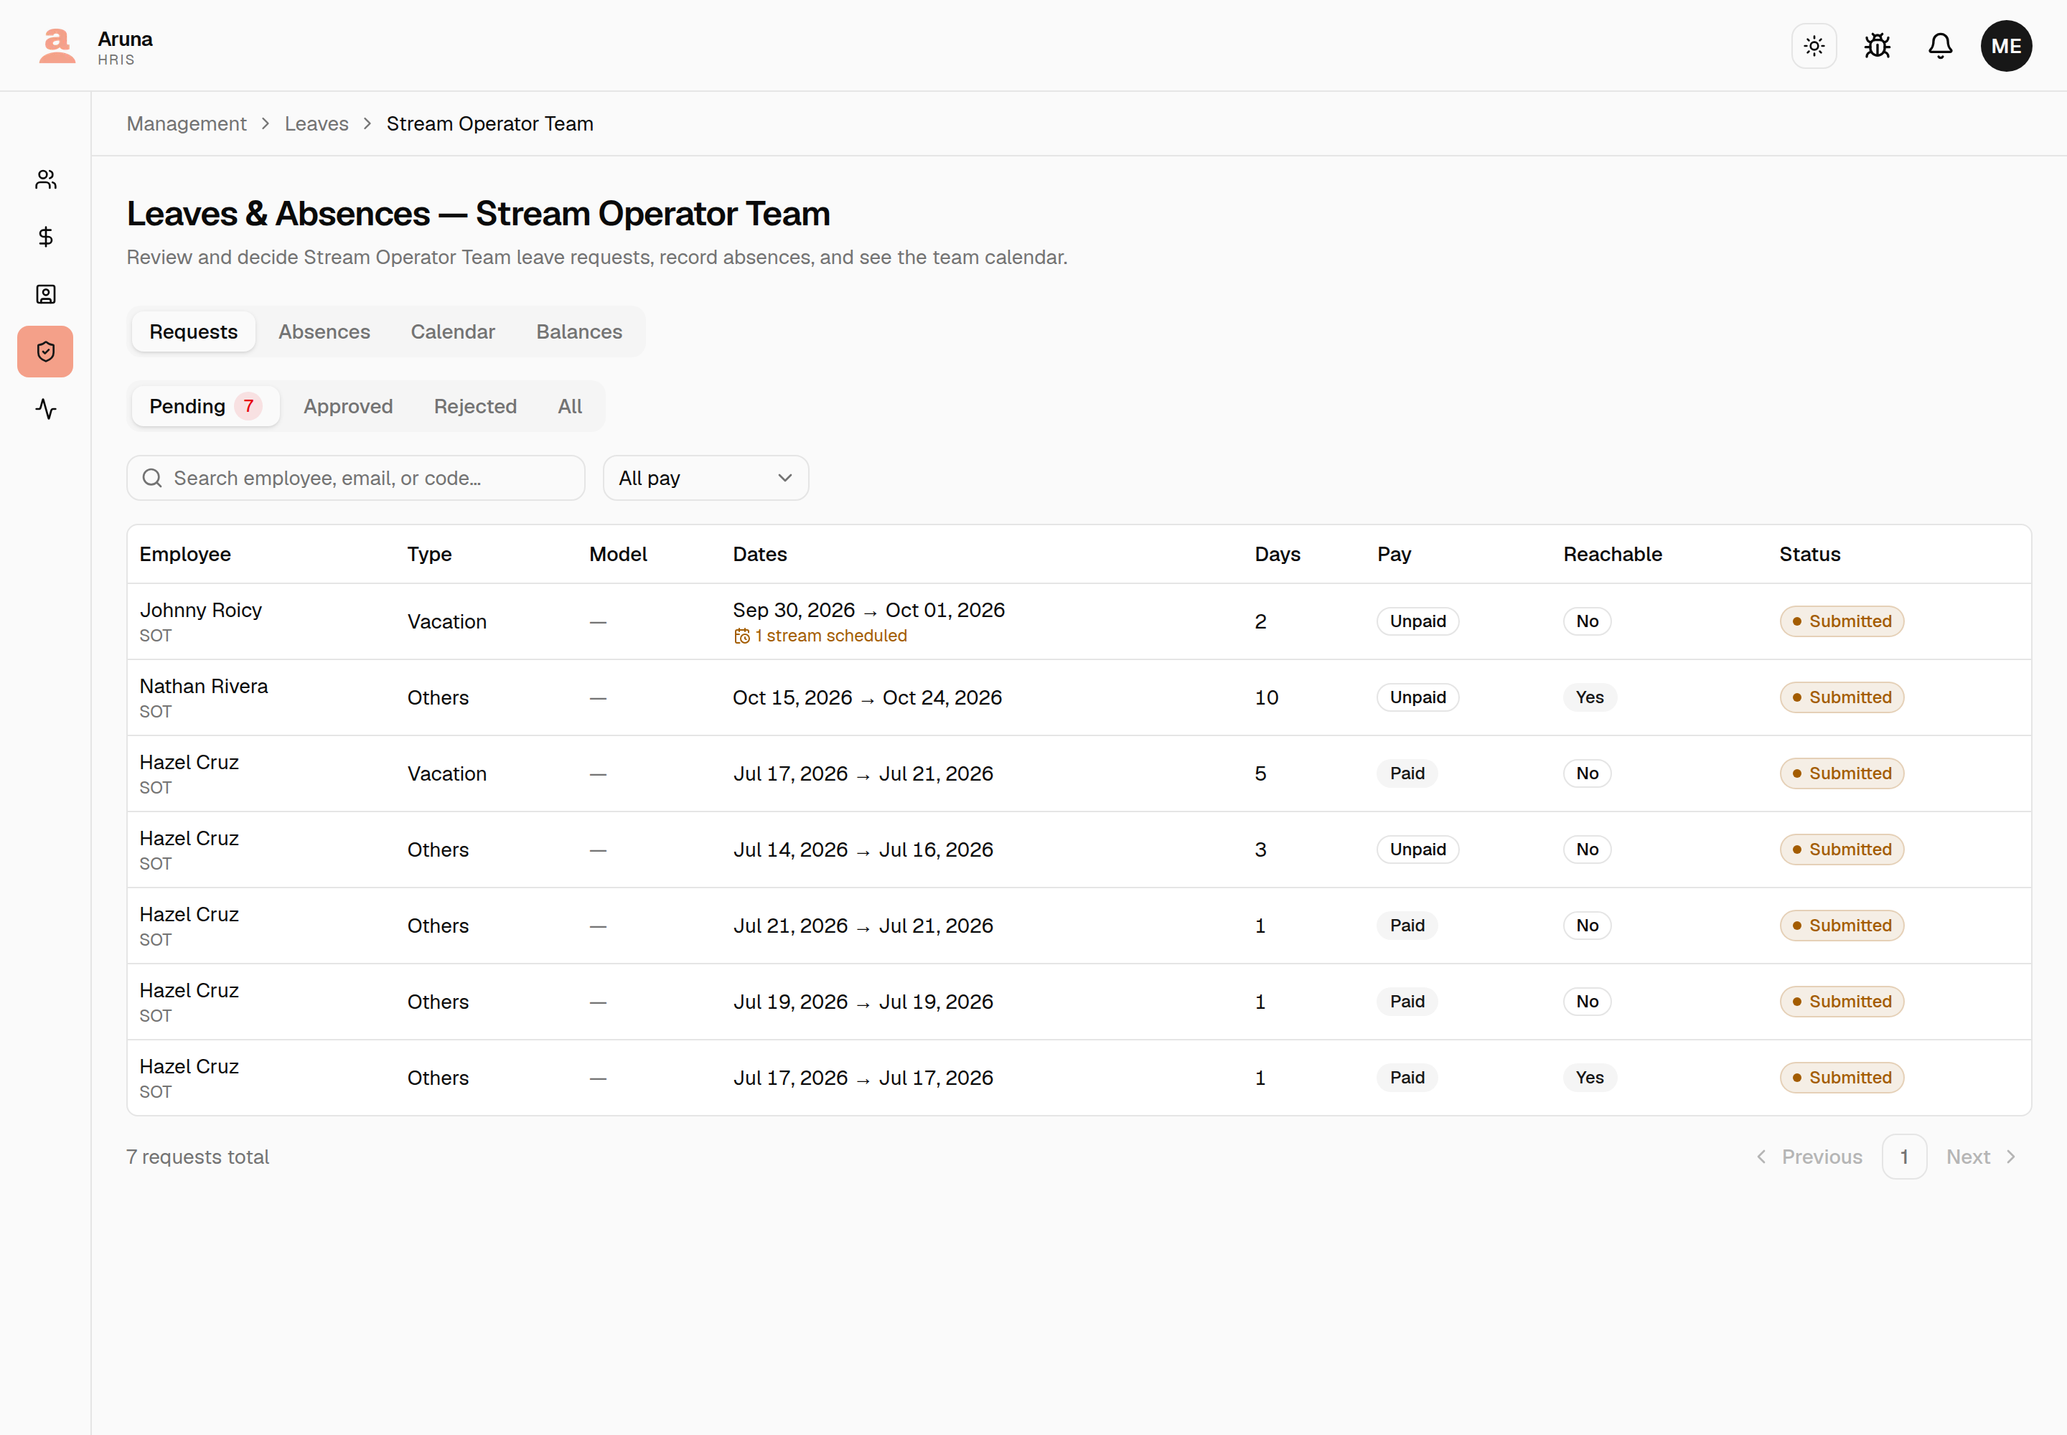
Task: Toggle the light theme sun icon
Action: [1814, 46]
